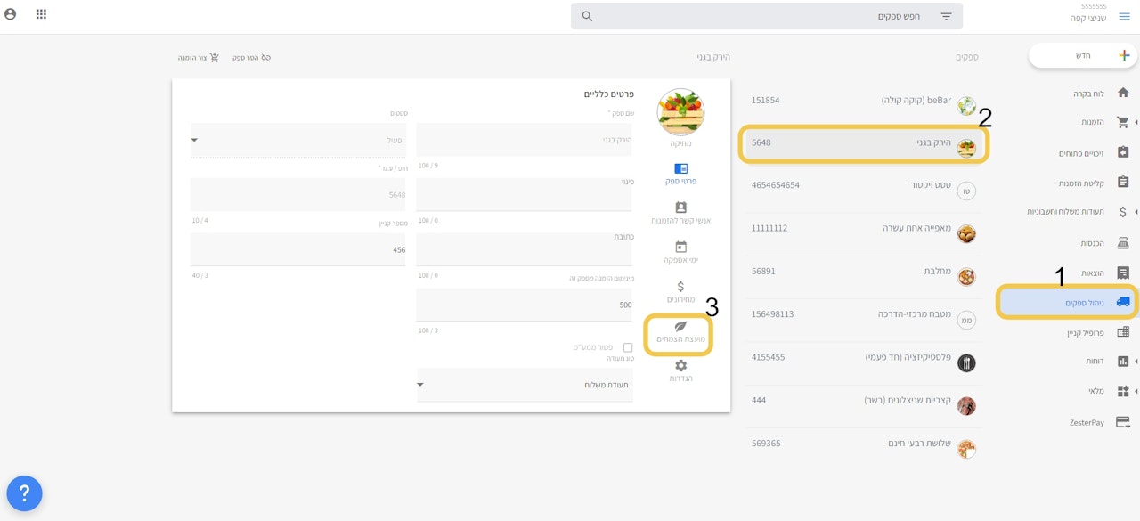The image size is (1140, 521).
Task: Click the שם ספק name field
Action: [x=525, y=140]
